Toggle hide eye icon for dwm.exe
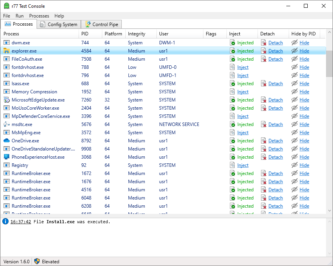Image resolution: width=333 pixels, height=266 pixels. tap(294, 43)
